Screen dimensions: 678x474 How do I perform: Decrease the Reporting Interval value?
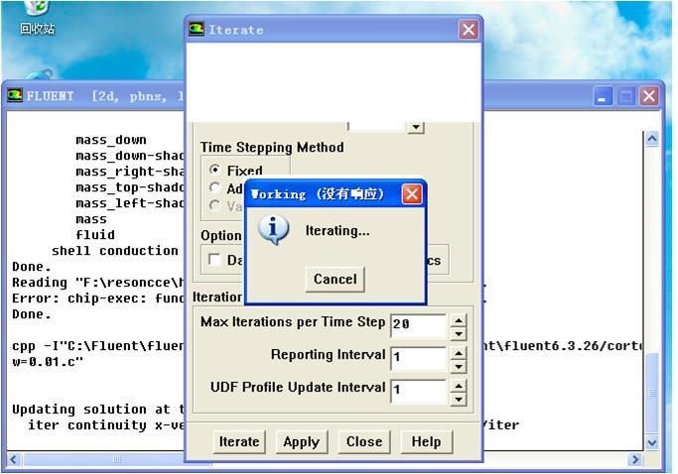coord(459,367)
